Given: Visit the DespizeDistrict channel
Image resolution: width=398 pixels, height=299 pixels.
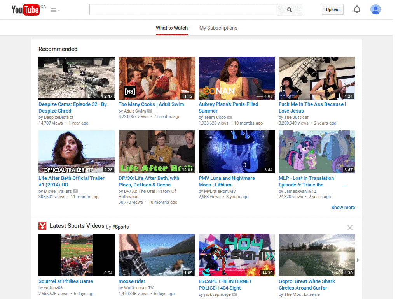Looking at the screenshot, I should 59,117.
